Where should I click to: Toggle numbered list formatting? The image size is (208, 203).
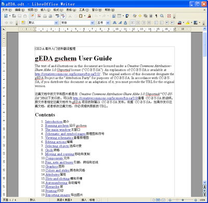click(x=156, y=22)
